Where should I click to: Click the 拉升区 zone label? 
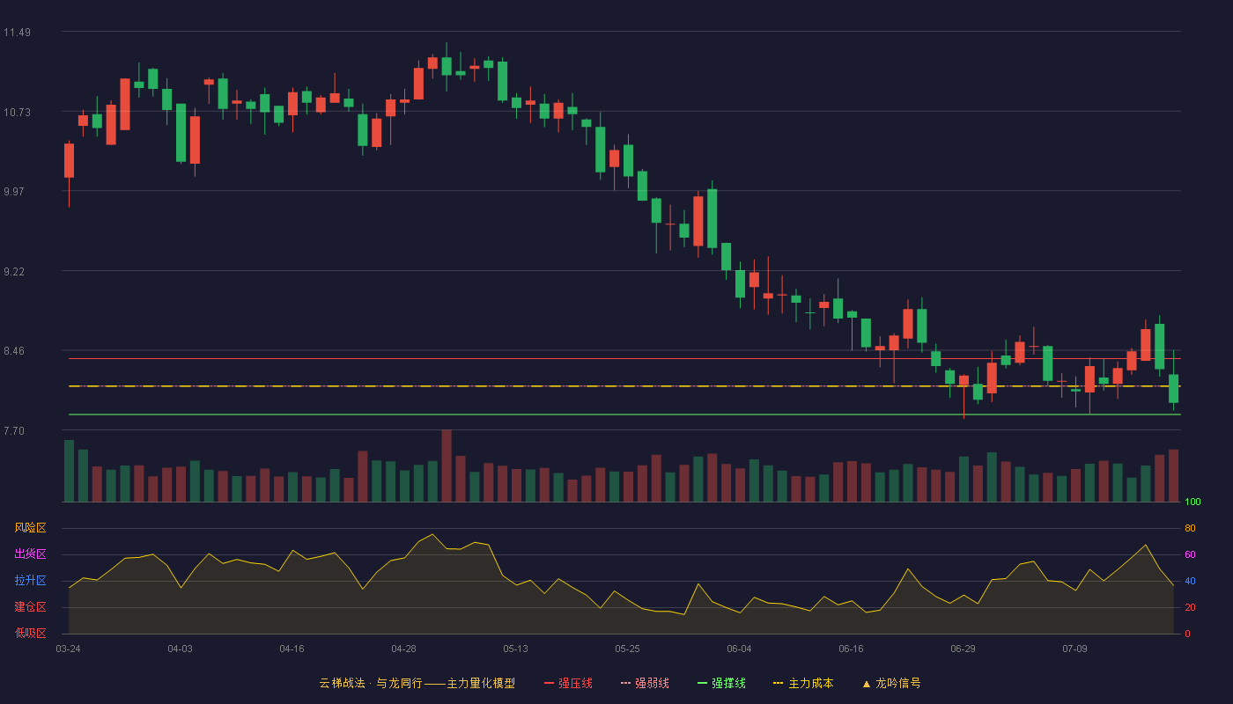[30, 581]
